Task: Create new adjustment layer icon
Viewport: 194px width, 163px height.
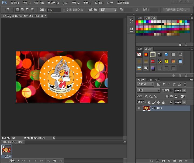Action: pyautogui.click(x=169, y=161)
